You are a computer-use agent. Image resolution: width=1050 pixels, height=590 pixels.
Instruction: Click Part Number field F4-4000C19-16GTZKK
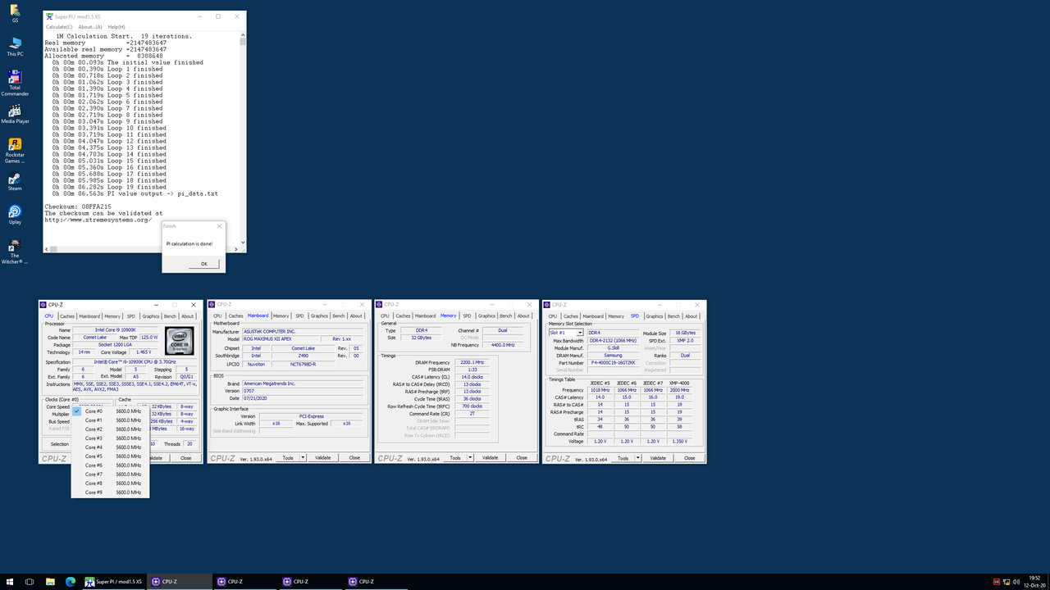613,363
